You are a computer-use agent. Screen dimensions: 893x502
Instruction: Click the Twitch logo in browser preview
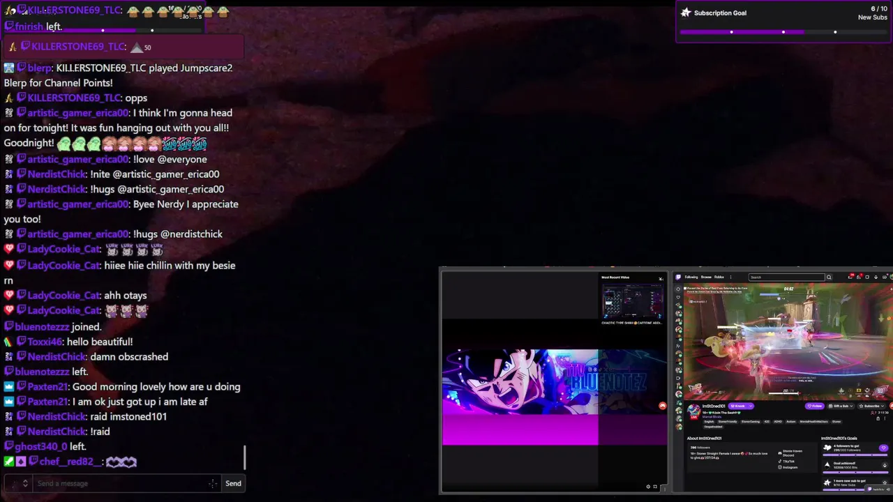pyautogui.click(x=678, y=277)
